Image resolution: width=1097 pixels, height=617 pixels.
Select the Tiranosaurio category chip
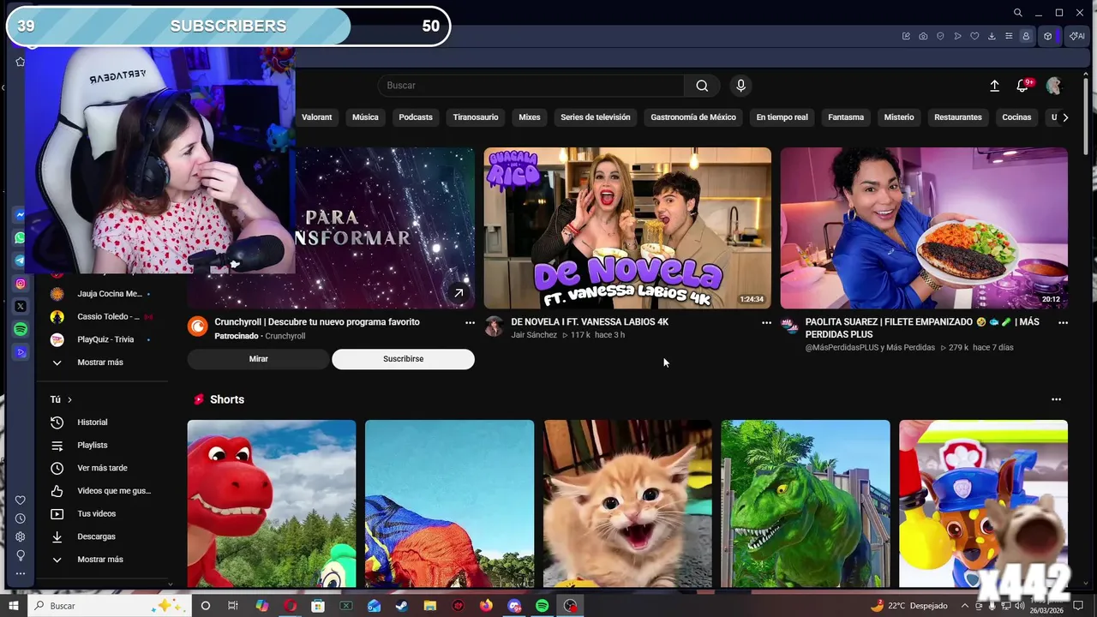476,117
